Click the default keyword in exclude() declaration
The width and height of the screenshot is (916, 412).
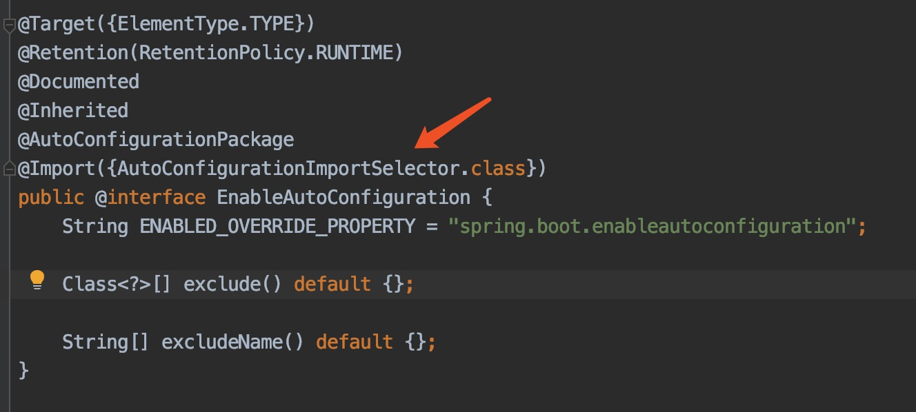coord(332,283)
